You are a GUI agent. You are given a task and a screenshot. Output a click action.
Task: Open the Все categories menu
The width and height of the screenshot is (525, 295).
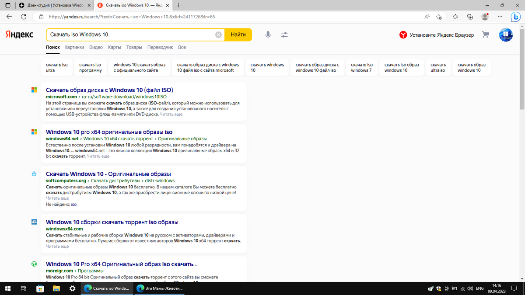182,47
